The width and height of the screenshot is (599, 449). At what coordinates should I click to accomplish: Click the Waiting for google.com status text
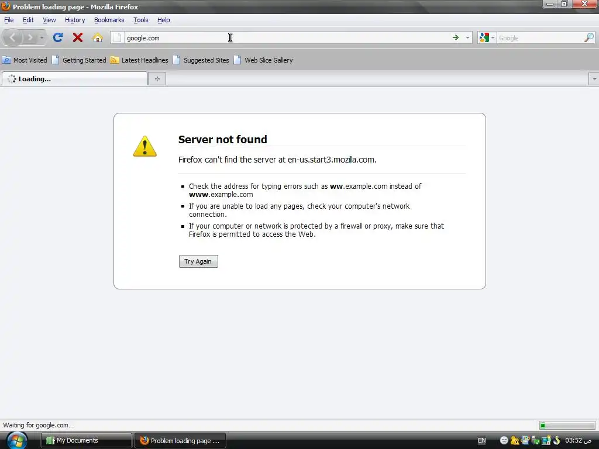38,425
